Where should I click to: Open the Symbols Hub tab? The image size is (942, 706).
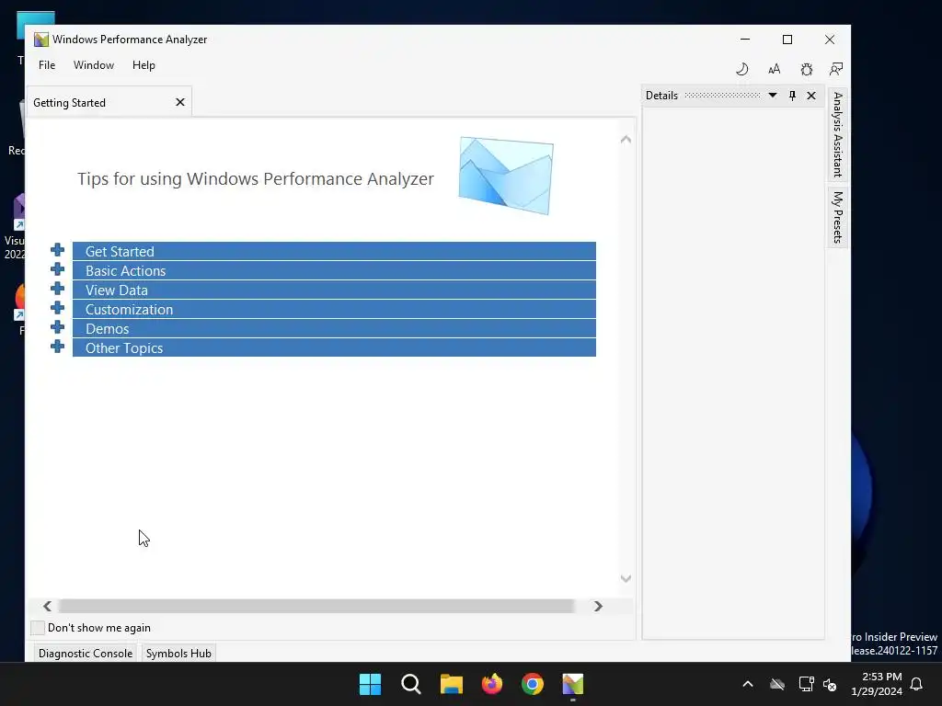178,654
